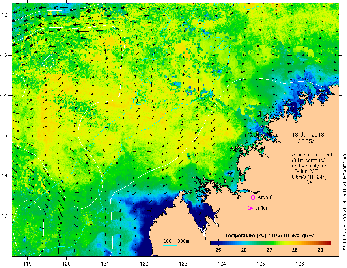347x268 pixels.
Task: Click the '25' colorbar tick label
Action: tap(218, 250)
